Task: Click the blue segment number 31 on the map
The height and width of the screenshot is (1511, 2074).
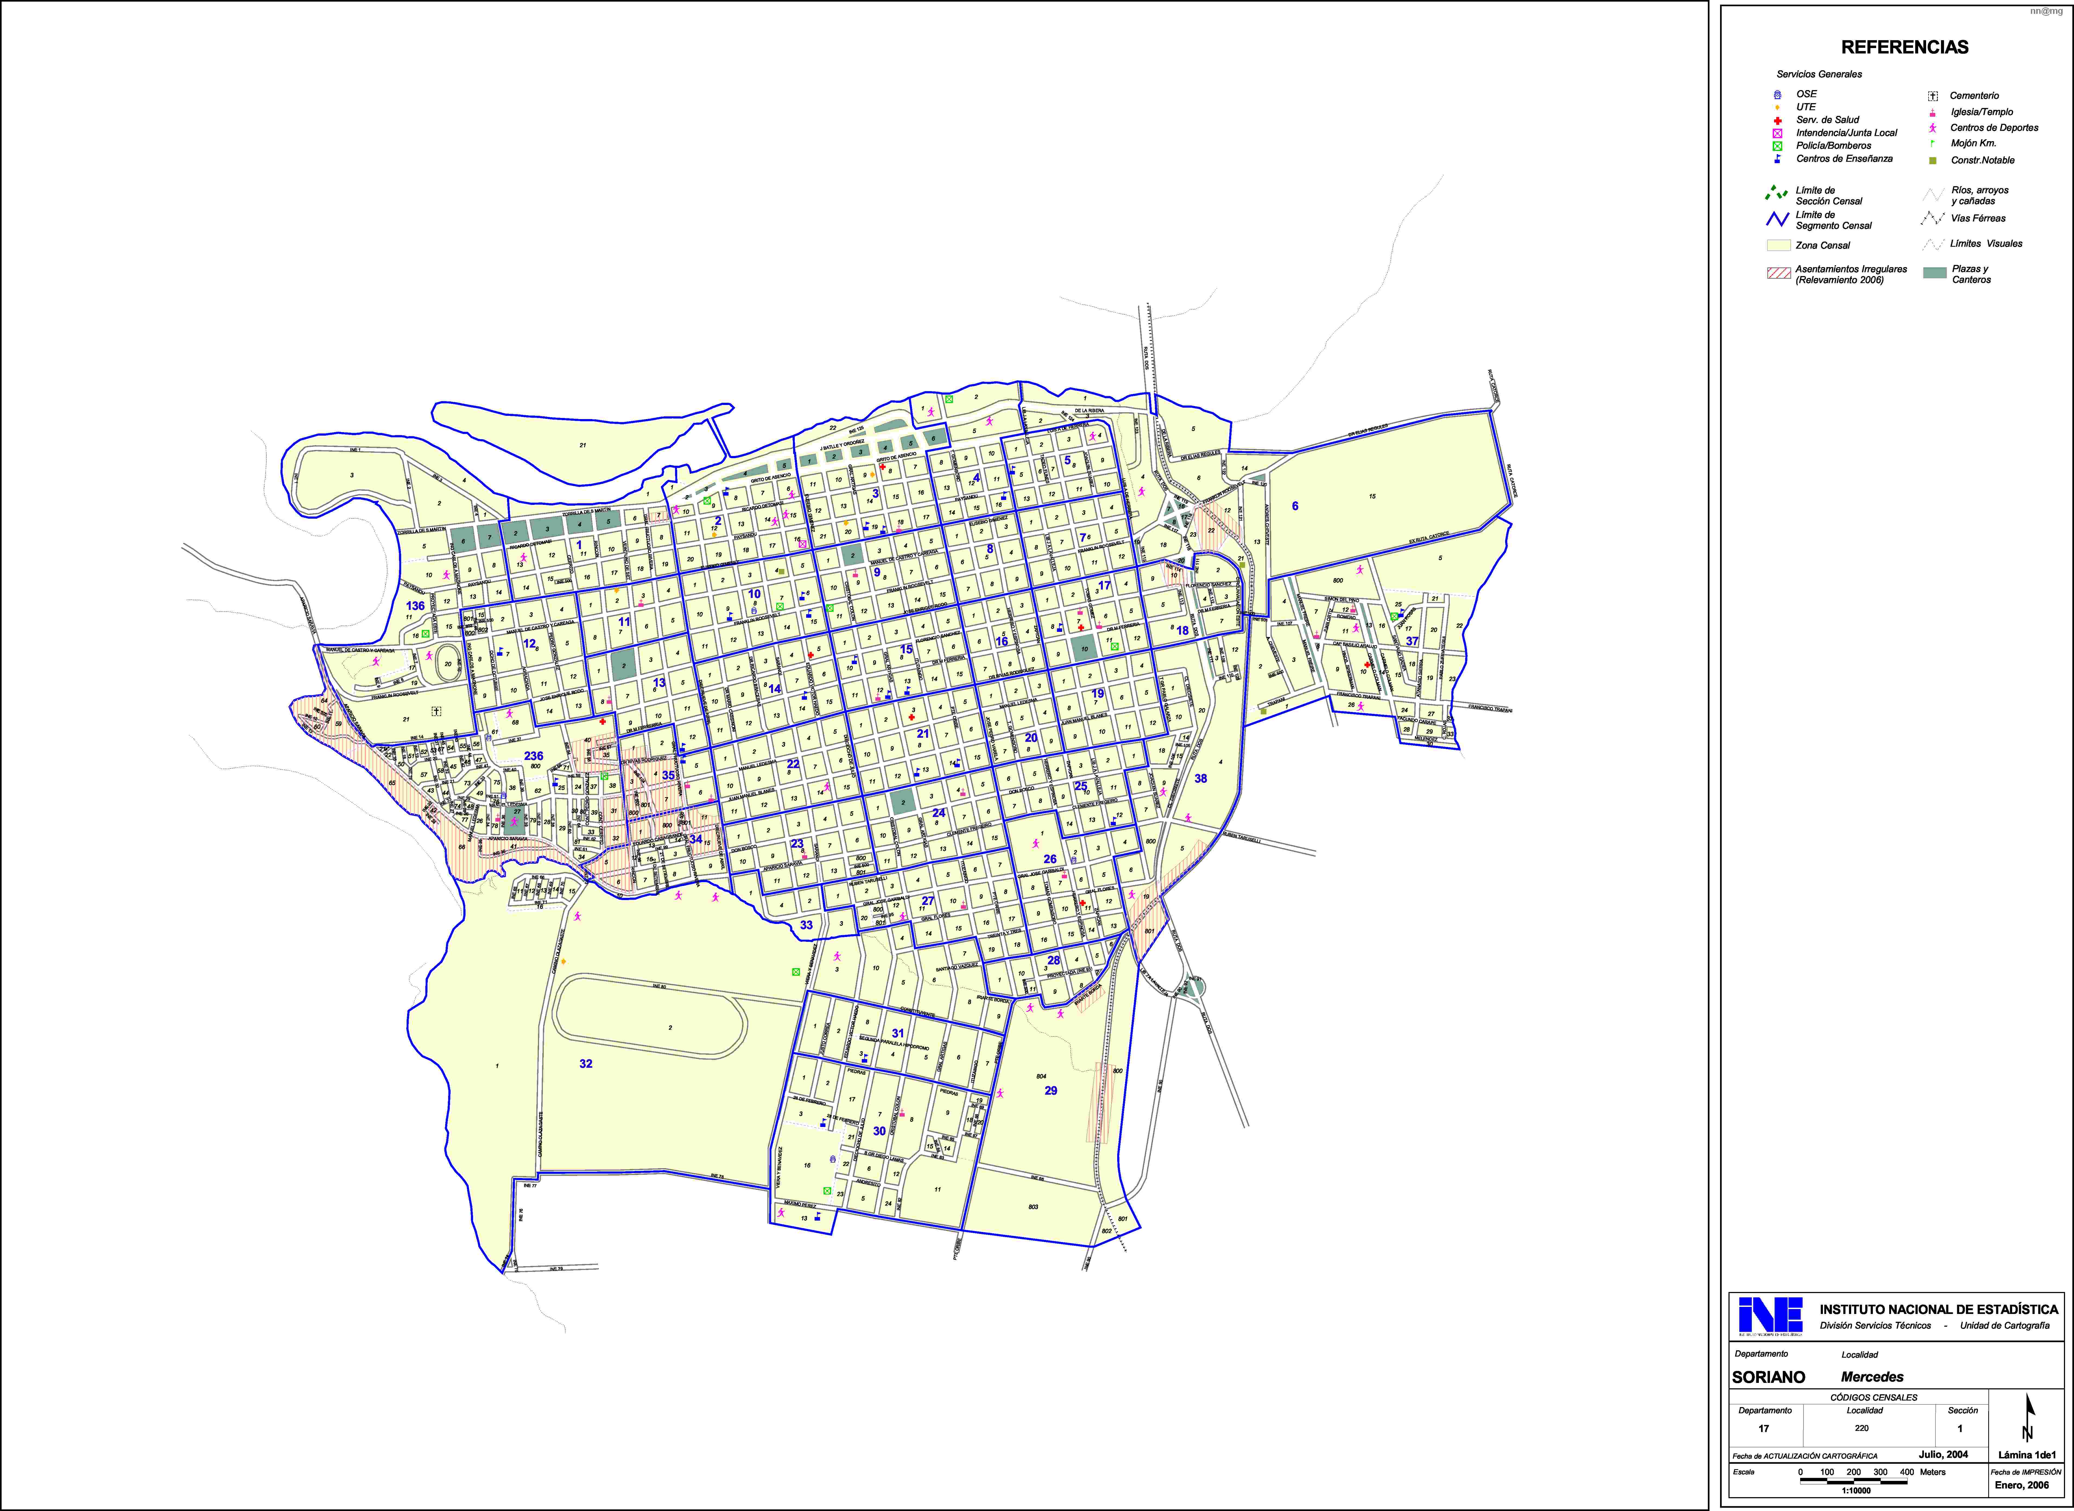Action: 898,1034
